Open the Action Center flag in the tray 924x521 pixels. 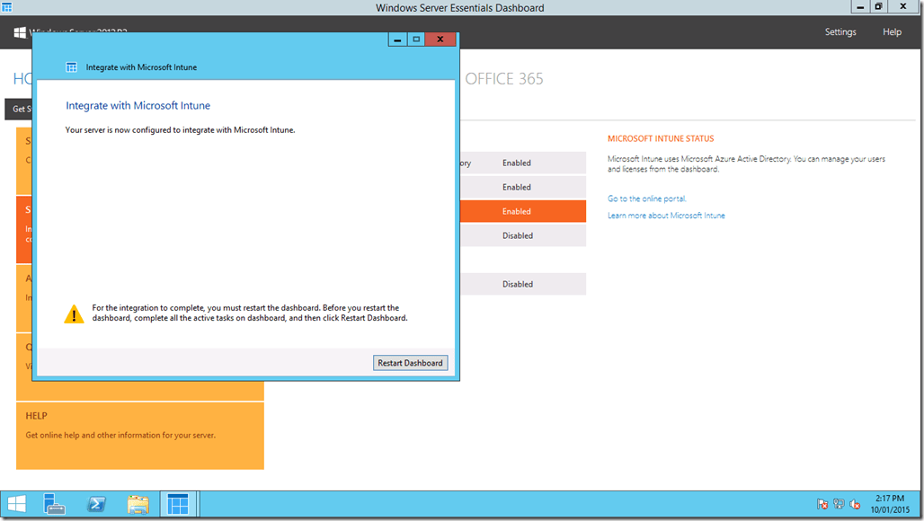tap(822, 505)
